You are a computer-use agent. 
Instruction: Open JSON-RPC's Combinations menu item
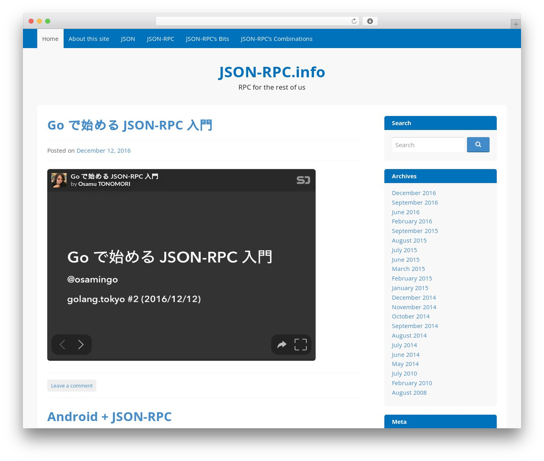(277, 39)
